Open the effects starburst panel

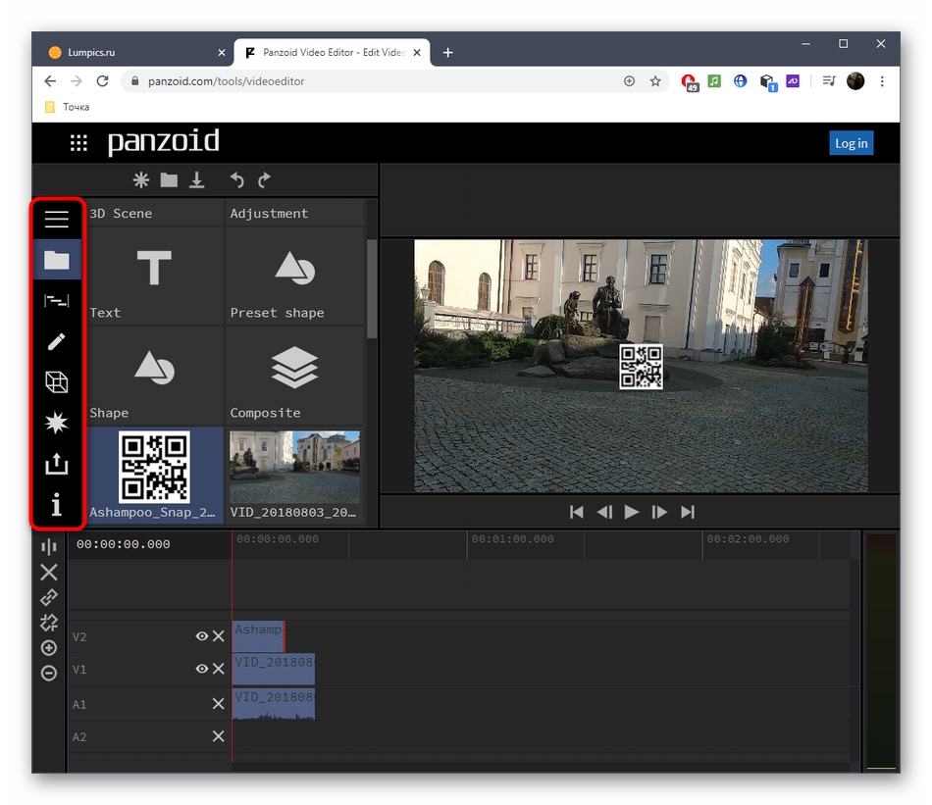point(57,423)
